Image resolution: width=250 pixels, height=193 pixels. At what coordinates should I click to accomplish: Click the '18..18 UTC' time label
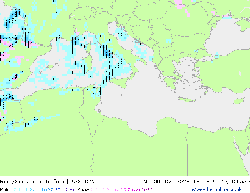(208, 182)
